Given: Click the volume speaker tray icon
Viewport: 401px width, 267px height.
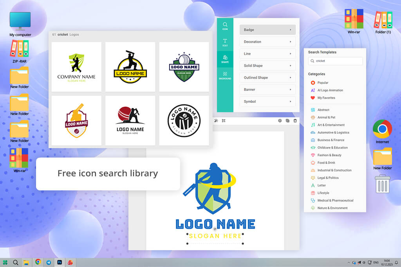Looking at the screenshot, I should [364, 262].
